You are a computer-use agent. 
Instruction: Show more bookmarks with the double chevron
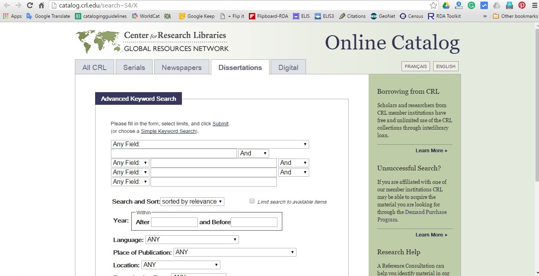click(485, 16)
